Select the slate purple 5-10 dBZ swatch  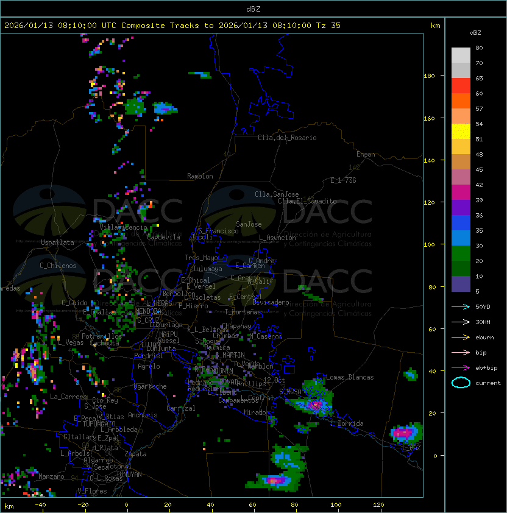tap(461, 284)
